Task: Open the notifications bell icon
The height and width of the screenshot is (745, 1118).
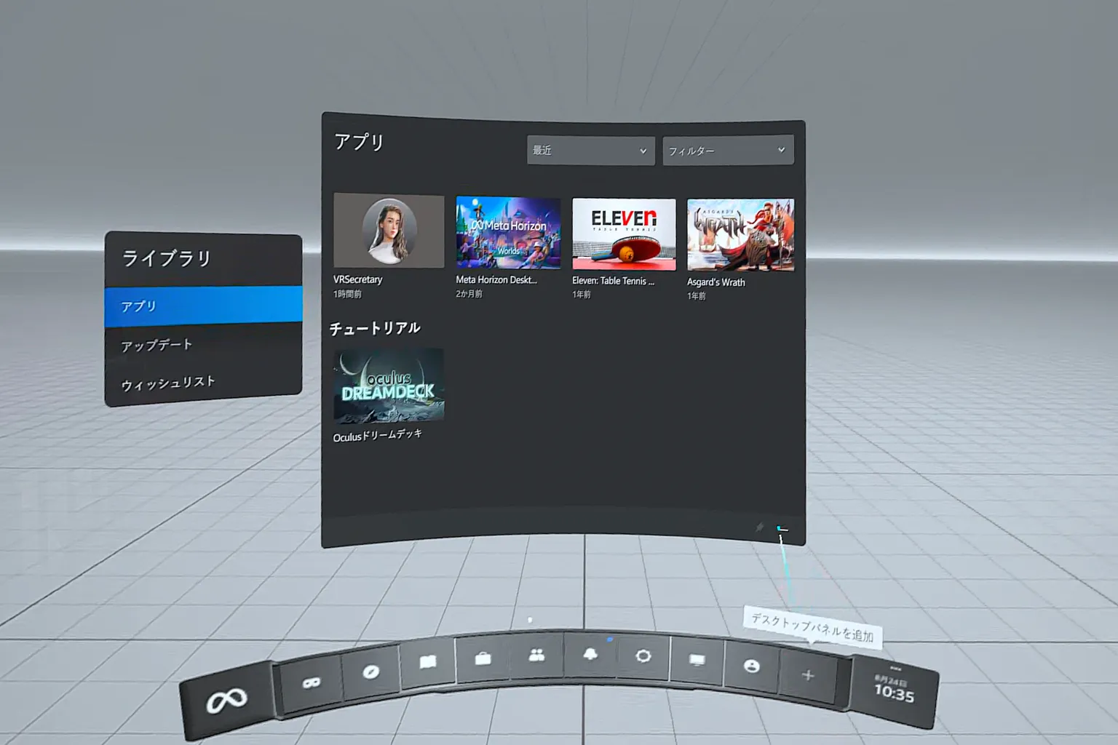Action: (x=590, y=654)
